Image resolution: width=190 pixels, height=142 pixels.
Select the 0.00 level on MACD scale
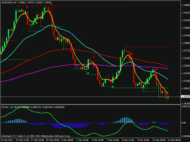click(x=184, y=123)
